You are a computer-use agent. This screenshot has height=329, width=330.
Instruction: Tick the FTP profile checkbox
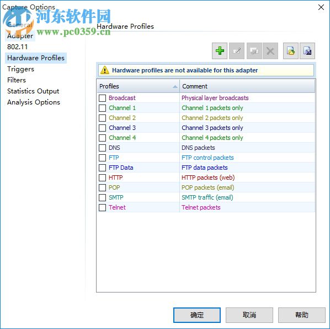point(103,158)
